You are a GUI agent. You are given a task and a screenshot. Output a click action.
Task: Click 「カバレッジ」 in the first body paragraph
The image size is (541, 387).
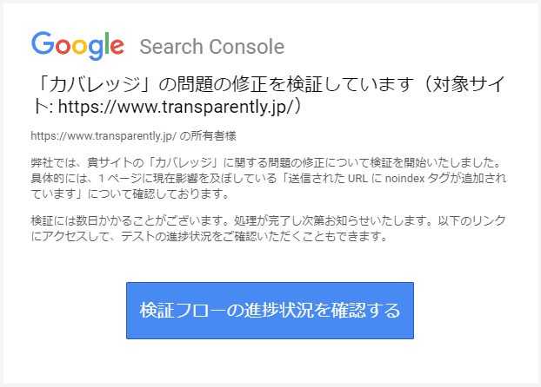point(184,162)
